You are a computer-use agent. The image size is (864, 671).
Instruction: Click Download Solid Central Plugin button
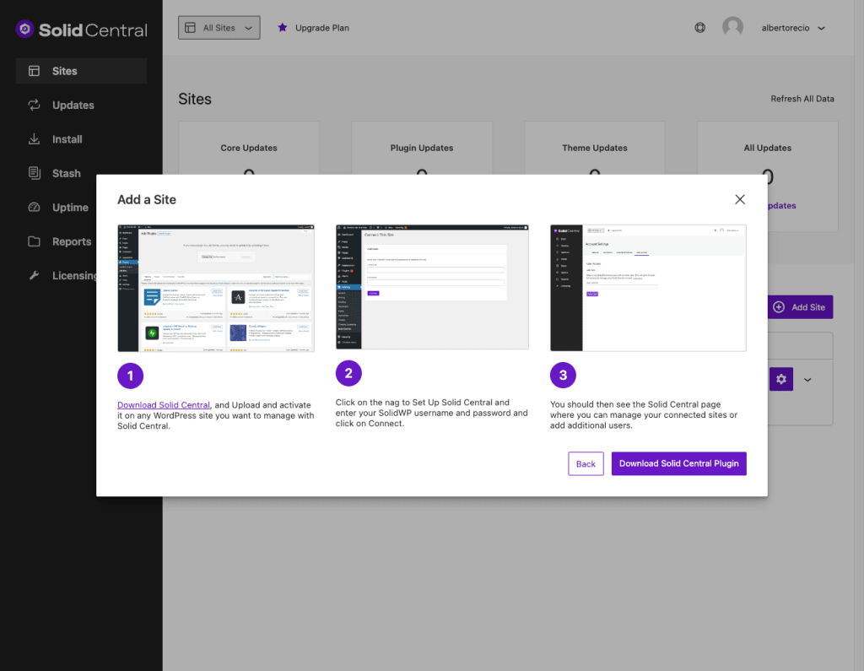(679, 463)
